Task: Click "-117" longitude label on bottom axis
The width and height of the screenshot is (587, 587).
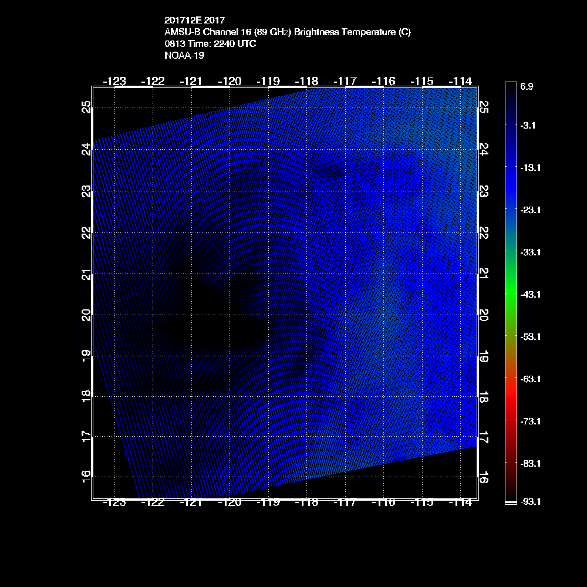Action: point(345,502)
